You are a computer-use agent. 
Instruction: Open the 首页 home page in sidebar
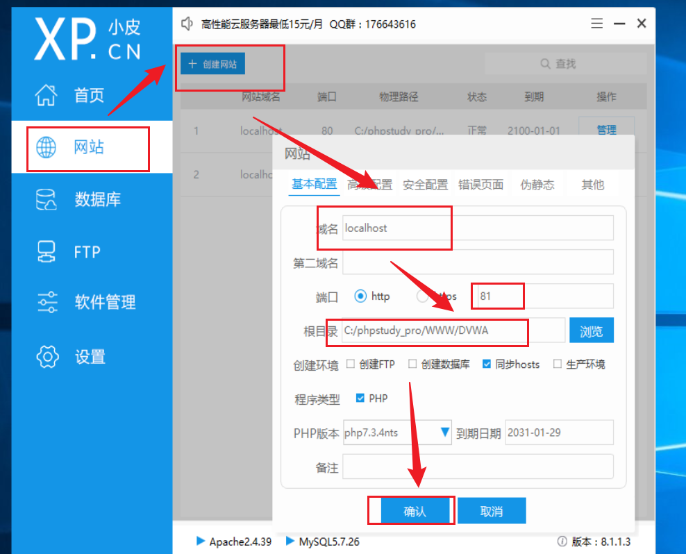click(70, 95)
